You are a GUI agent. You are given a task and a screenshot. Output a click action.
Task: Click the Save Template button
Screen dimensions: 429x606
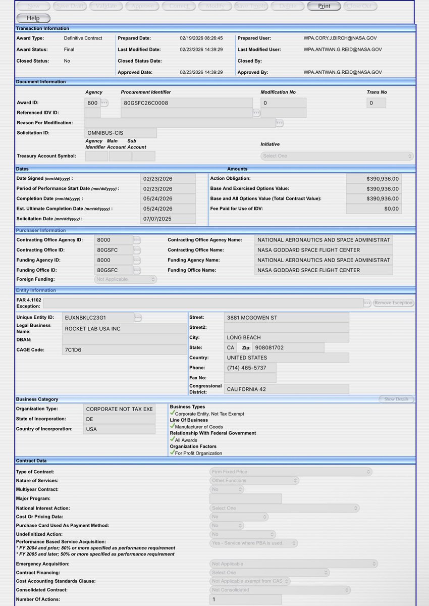pyautogui.click(x=251, y=6)
